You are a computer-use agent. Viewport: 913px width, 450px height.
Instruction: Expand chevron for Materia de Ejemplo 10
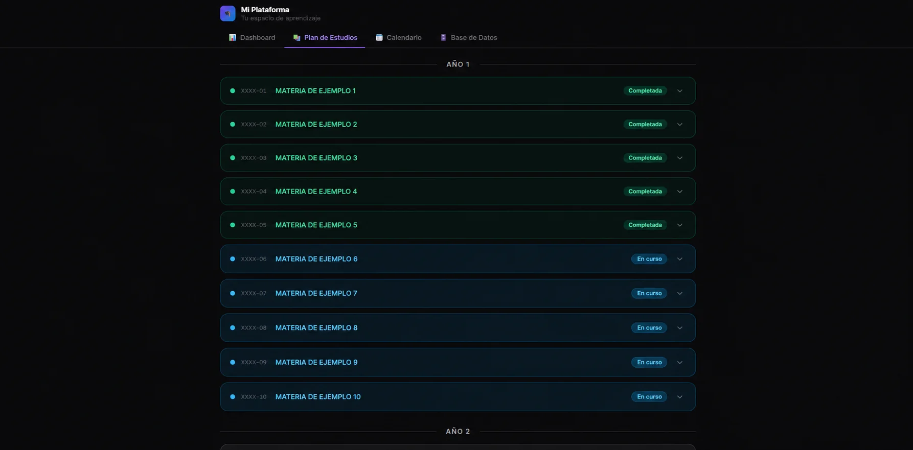[680, 397]
